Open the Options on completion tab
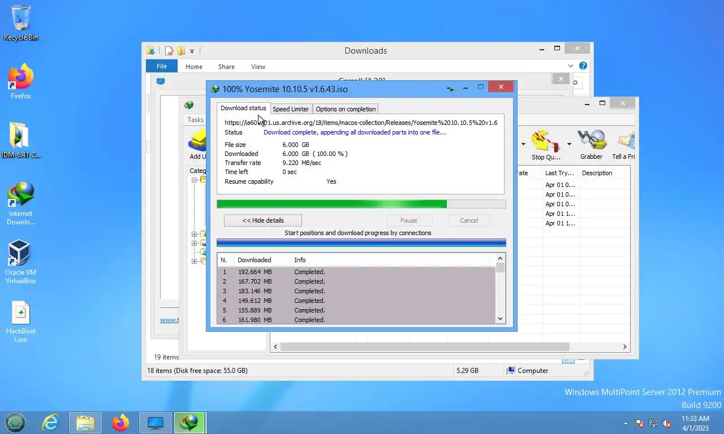Image resolution: width=724 pixels, height=434 pixels. [346, 109]
